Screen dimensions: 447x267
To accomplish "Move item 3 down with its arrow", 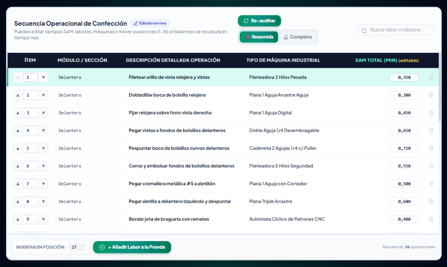I will (x=43, y=113).
